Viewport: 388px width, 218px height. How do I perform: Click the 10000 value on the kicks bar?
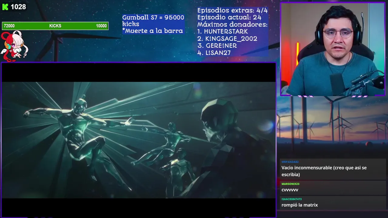coord(101,26)
